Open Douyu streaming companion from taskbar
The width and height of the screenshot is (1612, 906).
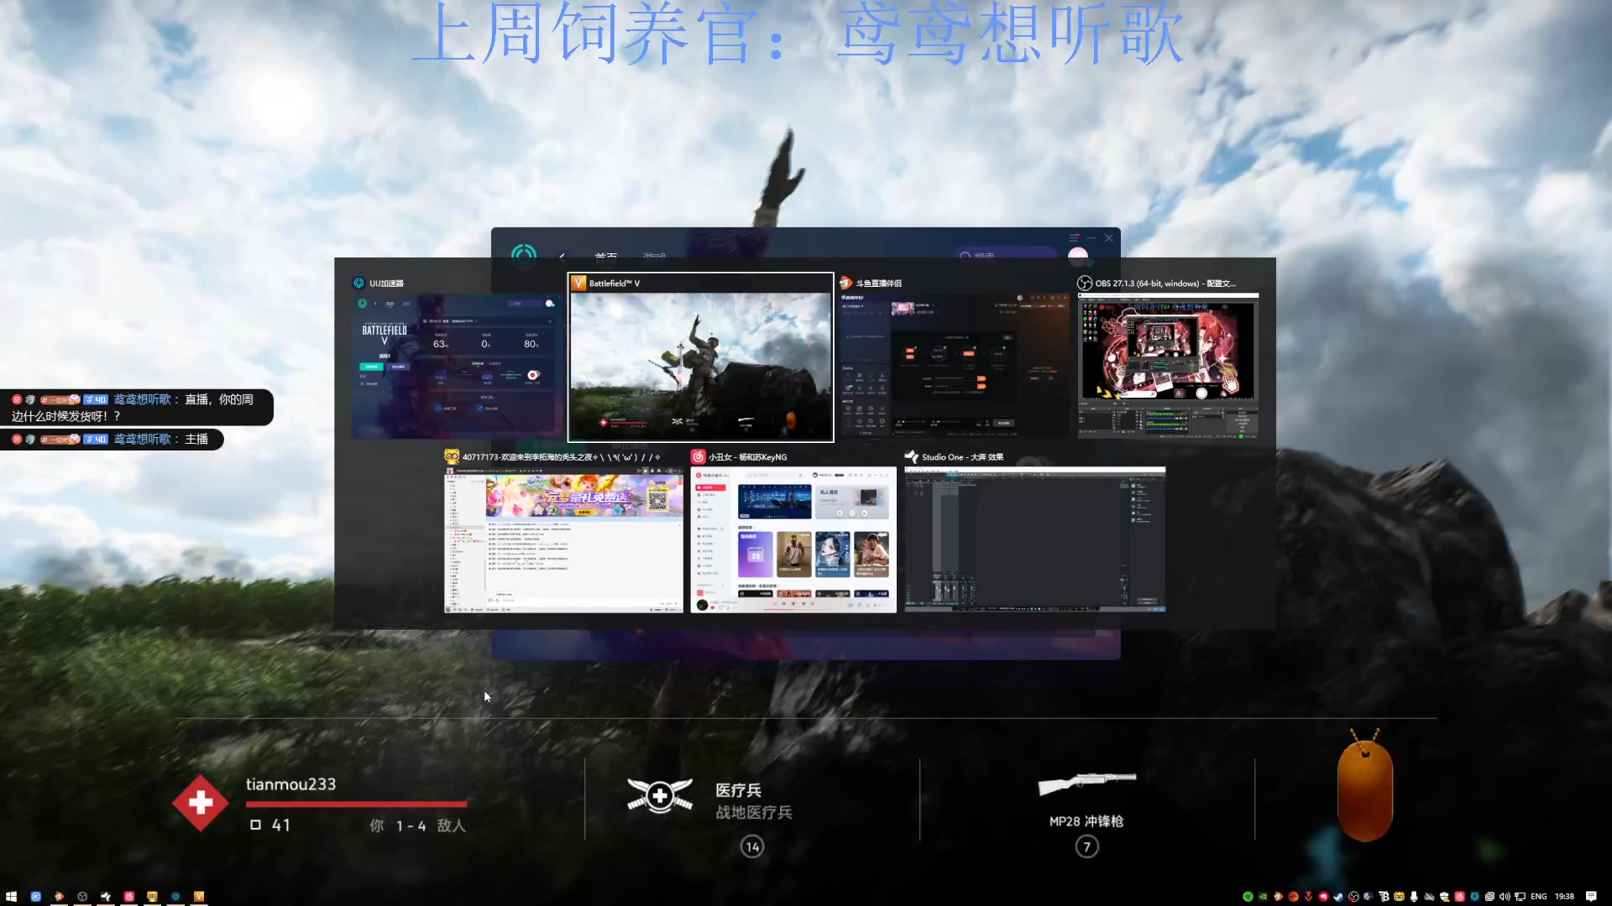click(x=59, y=896)
